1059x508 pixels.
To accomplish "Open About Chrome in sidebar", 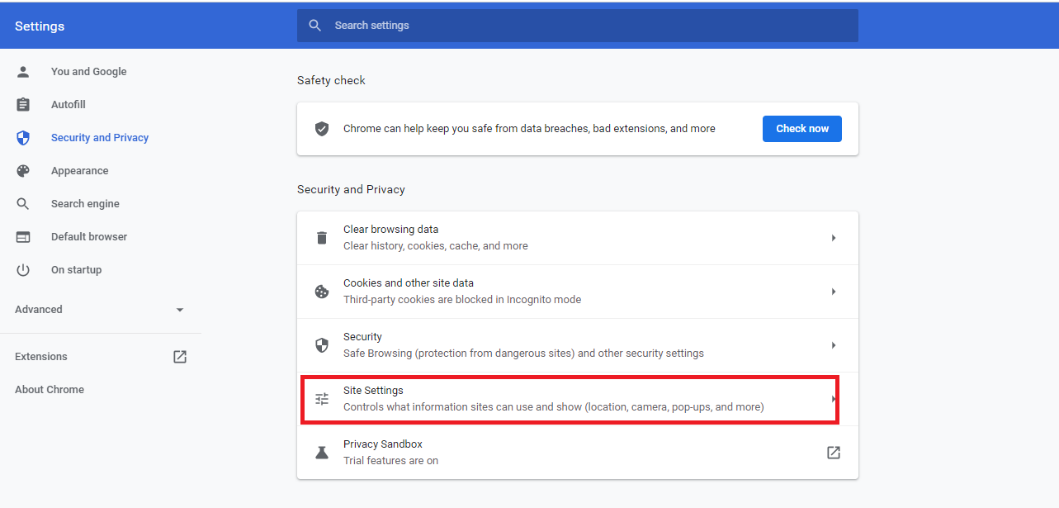I will 50,390.
